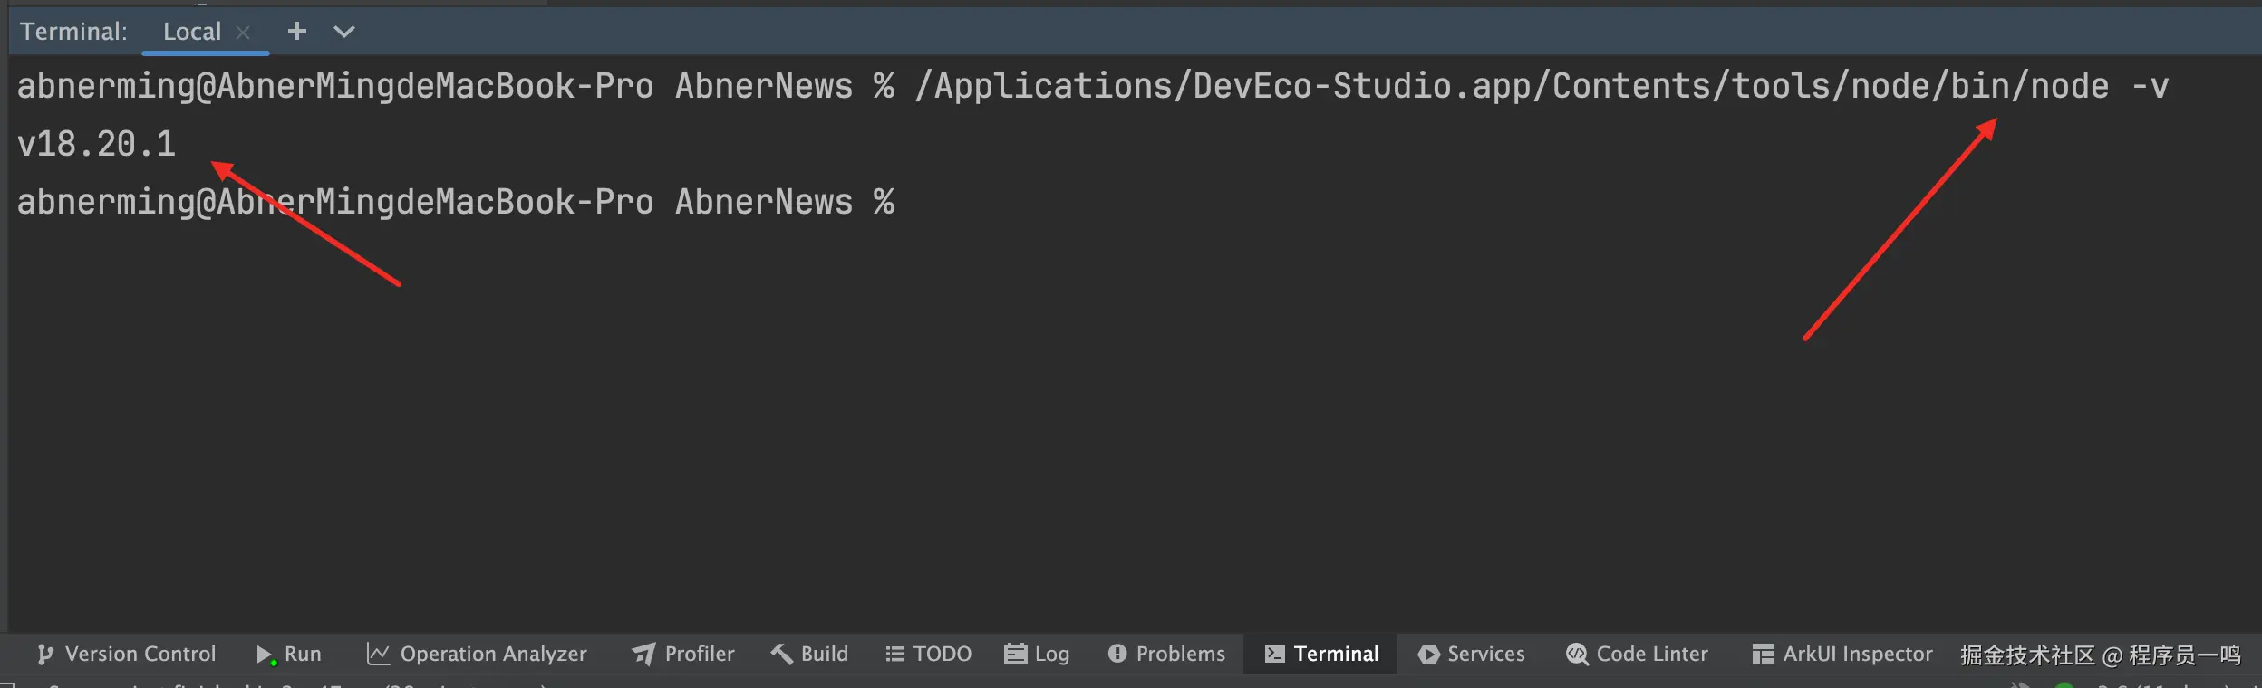The width and height of the screenshot is (2262, 688).
Task: Show the TODO list panel
Action: click(928, 654)
